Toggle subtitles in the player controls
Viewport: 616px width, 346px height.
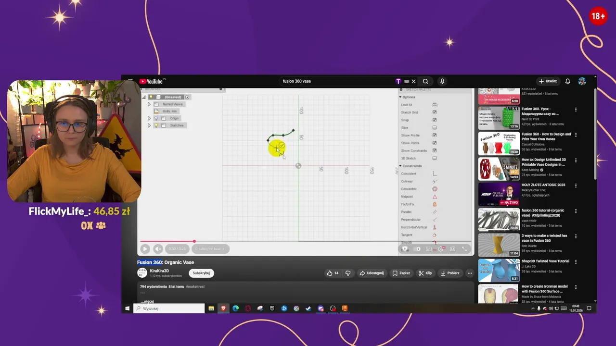click(x=429, y=249)
